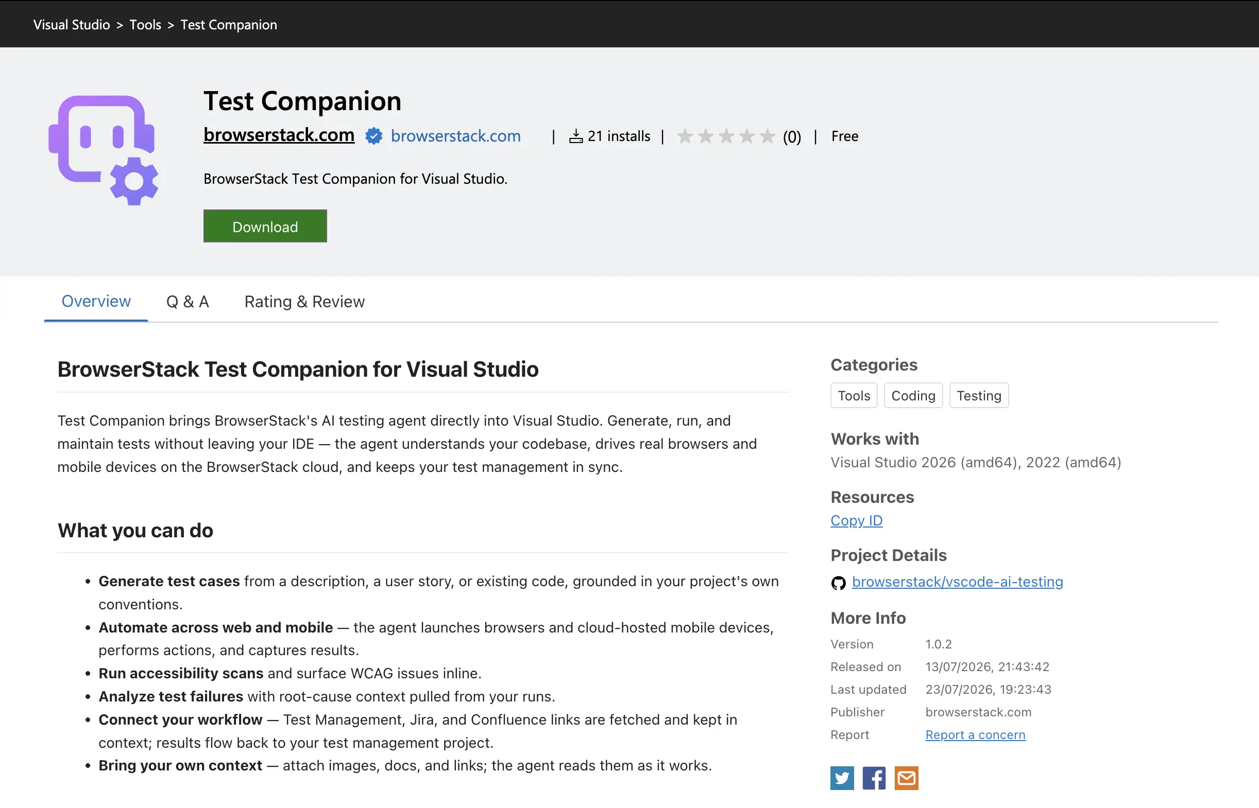This screenshot has height=808, width=1259.
Task: Share on Twitter icon
Action: pyautogui.click(x=842, y=778)
